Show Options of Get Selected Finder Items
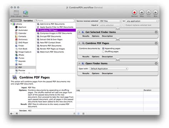 coord(96,36)
